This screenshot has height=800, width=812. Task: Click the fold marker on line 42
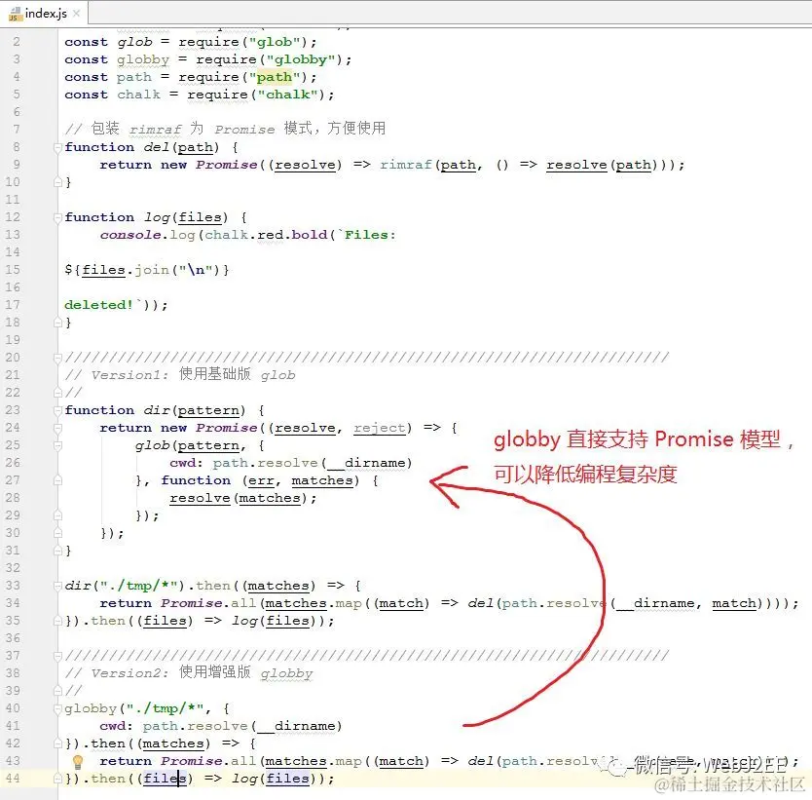point(57,743)
